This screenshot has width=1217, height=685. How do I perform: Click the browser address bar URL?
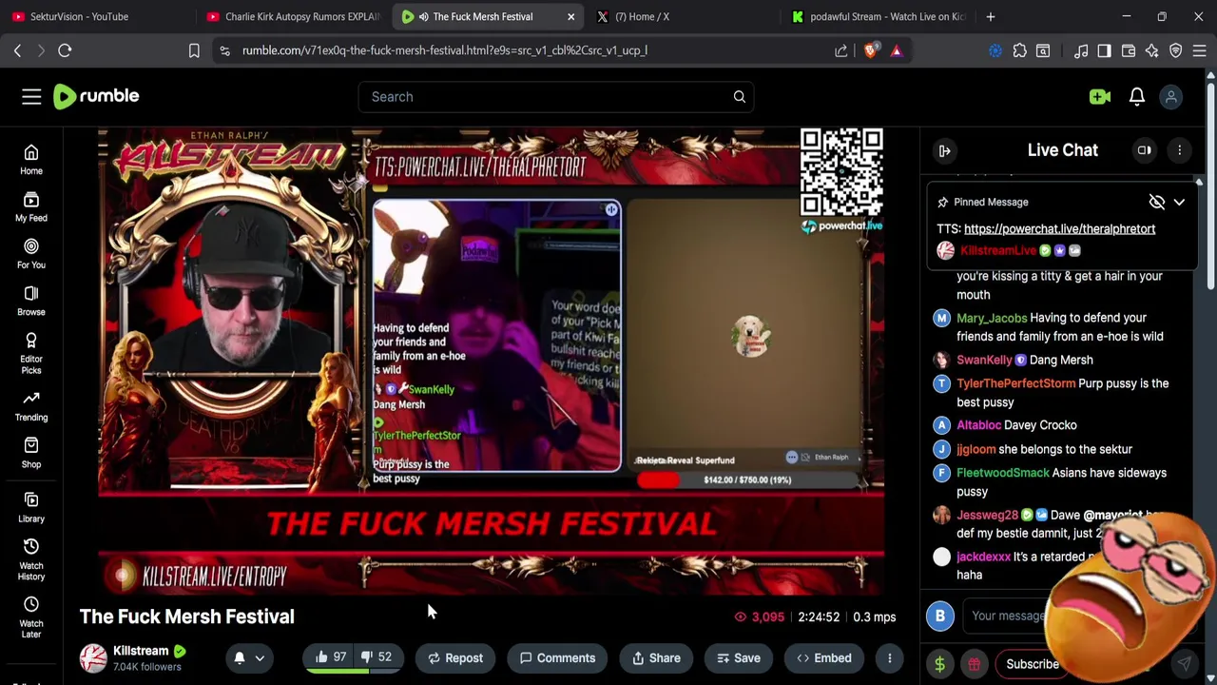(445, 50)
